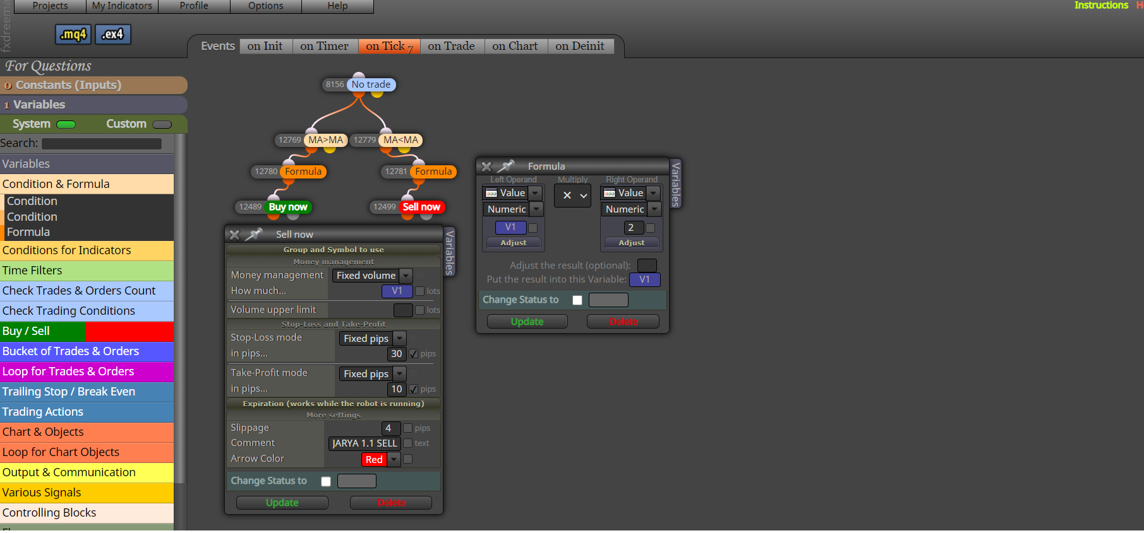Click Adjust under Left Operand

pyautogui.click(x=513, y=243)
